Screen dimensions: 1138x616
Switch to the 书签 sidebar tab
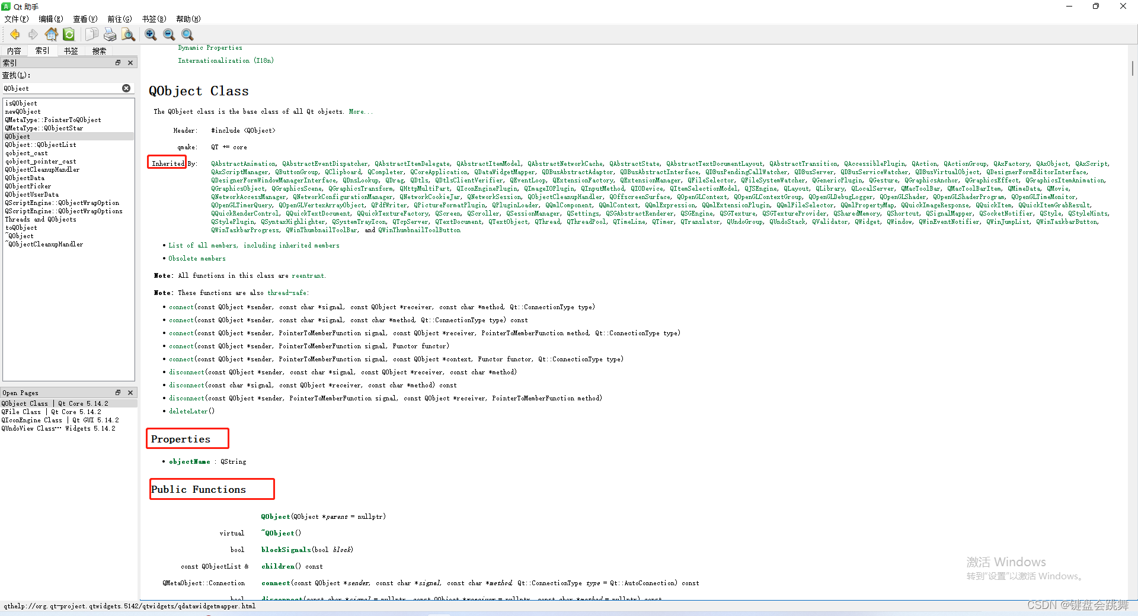click(x=71, y=51)
